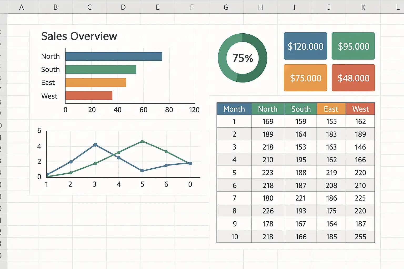This screenshot has width=404, height=269.
Task: Select North value 223 in month 5
Action: coord(268,173)
